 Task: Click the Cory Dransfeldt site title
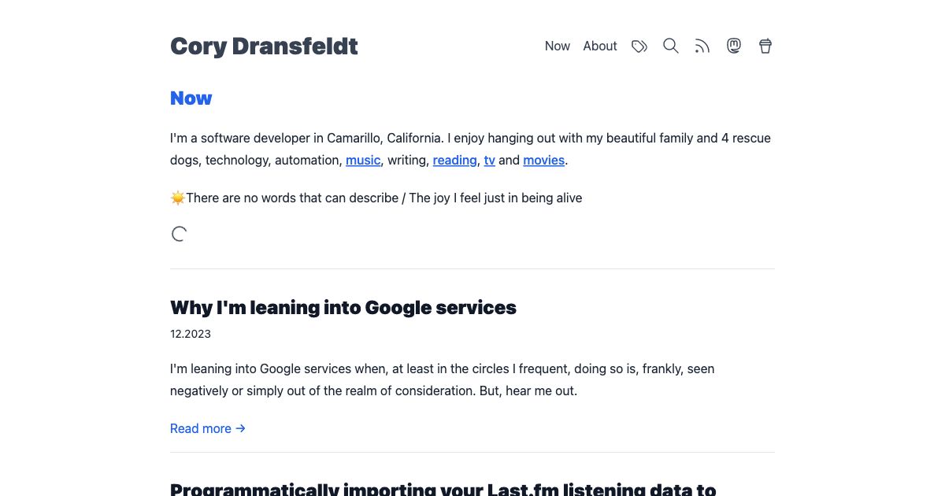pyautogui.click(x=264, y=46)
